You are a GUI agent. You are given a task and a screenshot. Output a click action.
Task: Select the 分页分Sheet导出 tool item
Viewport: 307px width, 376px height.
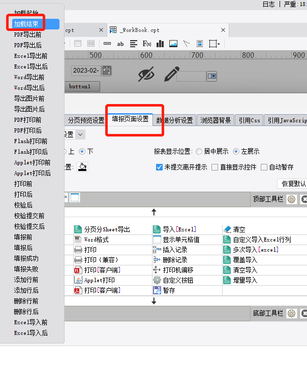click(x=102, y=229)
